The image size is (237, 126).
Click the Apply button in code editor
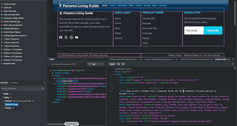tap(112, 64)
